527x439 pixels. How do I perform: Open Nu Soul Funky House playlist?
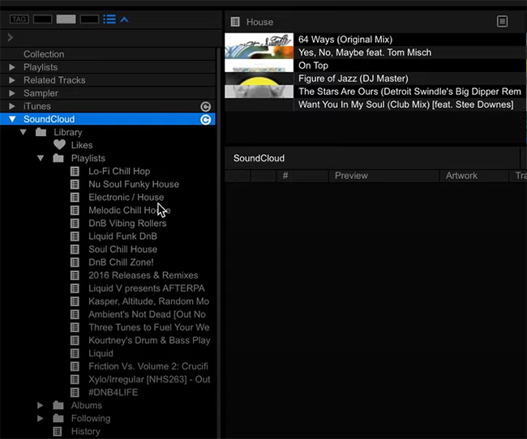(134, 184)
